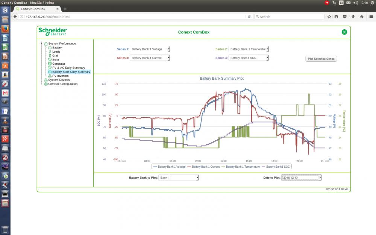Open Ubuntu Software Center from the dock

pyautogui.click(x=5, y=65)
